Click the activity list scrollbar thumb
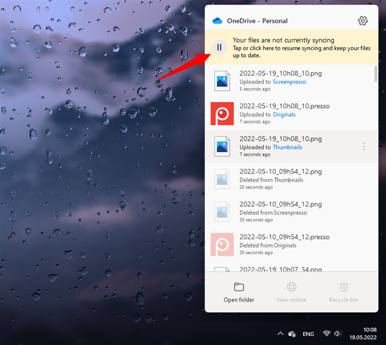This screenshot has width=386, height=345. pyautogui.click(x=376, y=74)
